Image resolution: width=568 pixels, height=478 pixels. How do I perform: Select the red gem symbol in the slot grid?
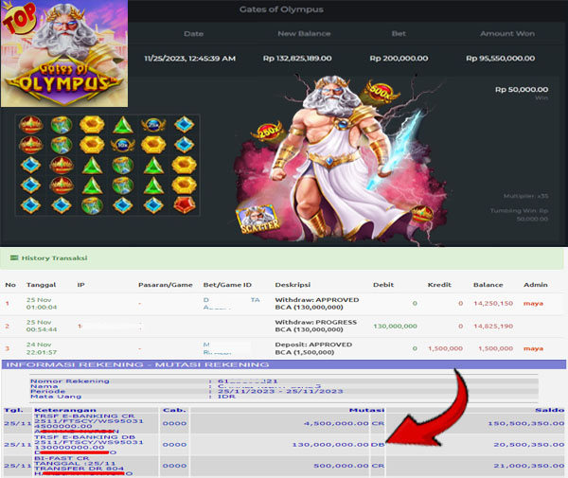coord(185,205)
